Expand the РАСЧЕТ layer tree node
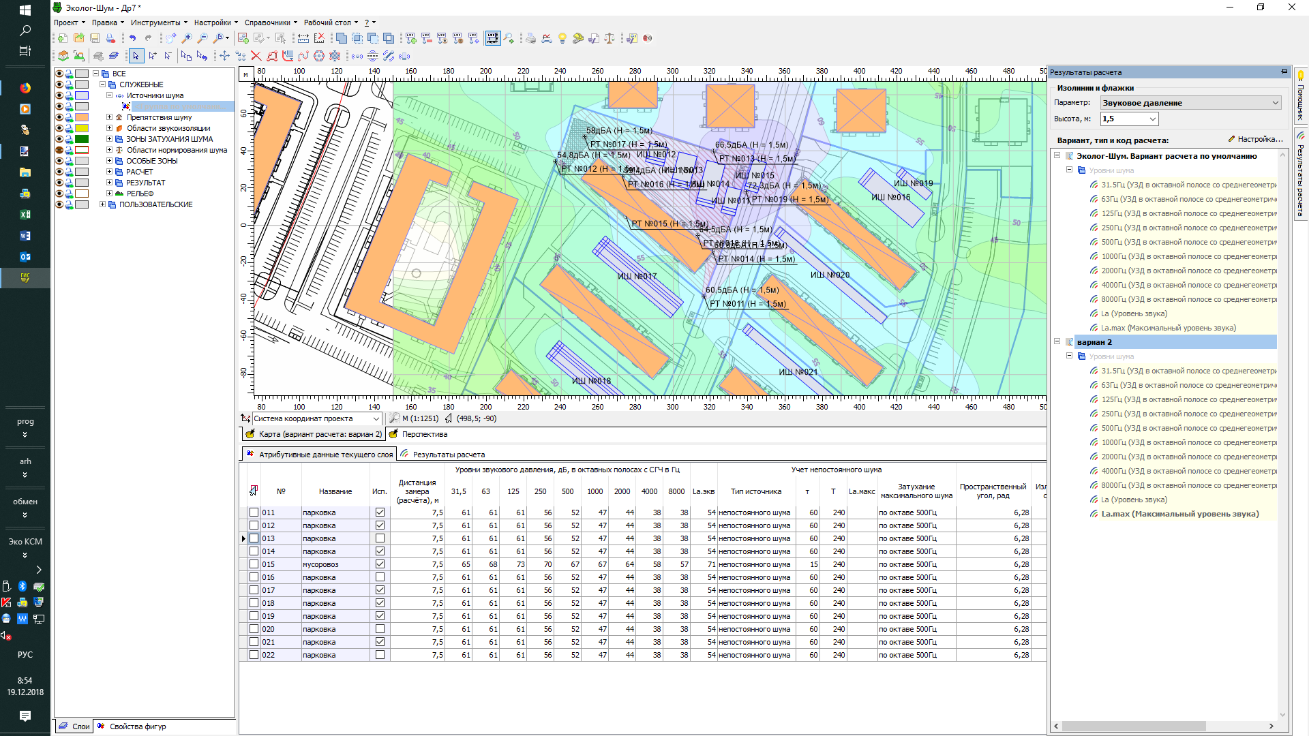Image resolution: width=1309 pixels, height=736 pixels. [x=109, y=172]
